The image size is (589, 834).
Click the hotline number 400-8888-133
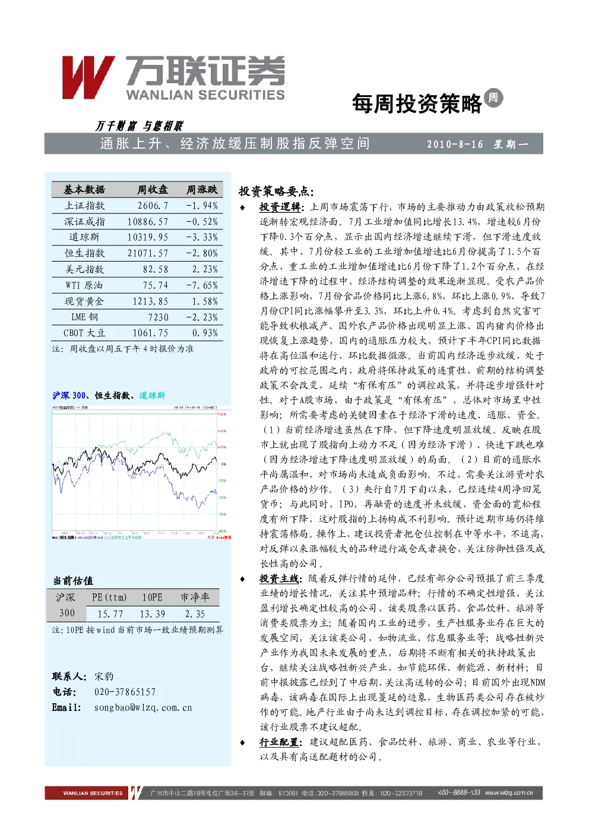tap(458, 792)
